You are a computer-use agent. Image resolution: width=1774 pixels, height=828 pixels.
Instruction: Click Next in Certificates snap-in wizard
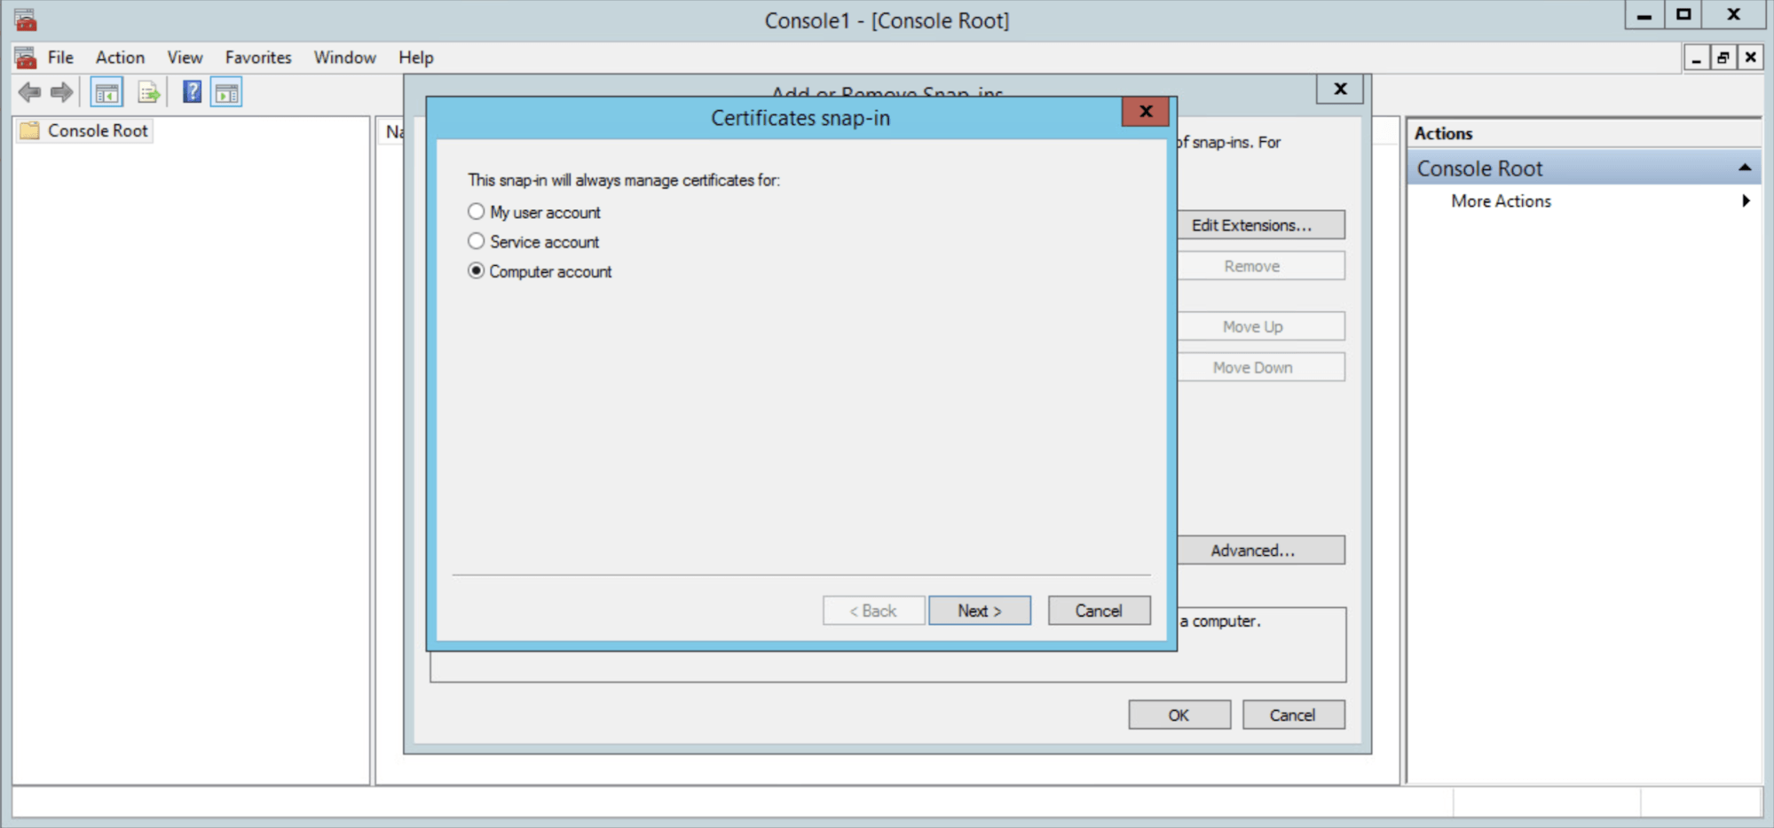(980, 611)
